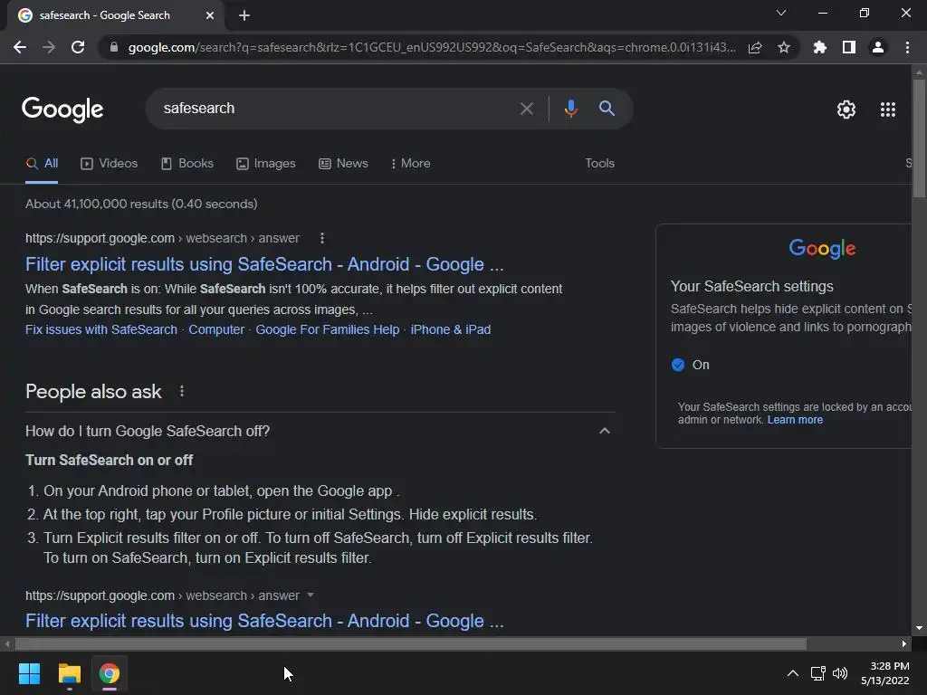Open the Extensions puzzle icon

coord(819,47)
